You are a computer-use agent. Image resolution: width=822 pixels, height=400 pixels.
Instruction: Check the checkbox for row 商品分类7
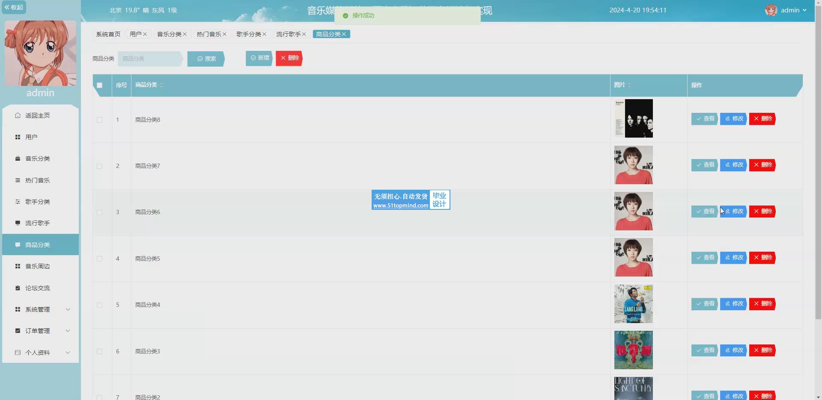100,166
